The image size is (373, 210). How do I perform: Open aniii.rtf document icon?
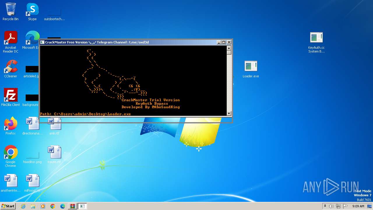[x=54, y=126]
